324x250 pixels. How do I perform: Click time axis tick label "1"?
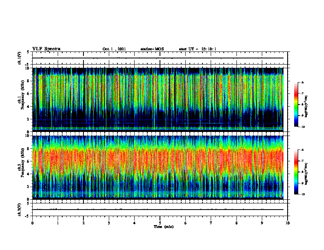[58, 223]
